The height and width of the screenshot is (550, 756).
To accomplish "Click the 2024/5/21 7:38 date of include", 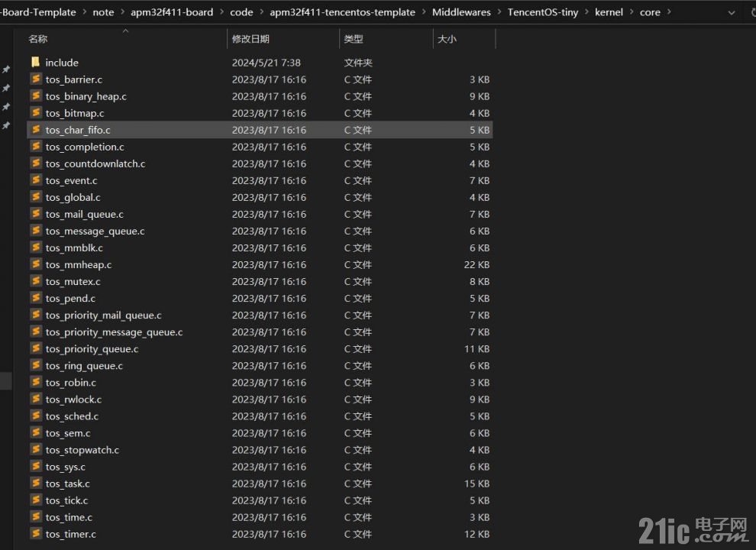I will coord(267,63).
